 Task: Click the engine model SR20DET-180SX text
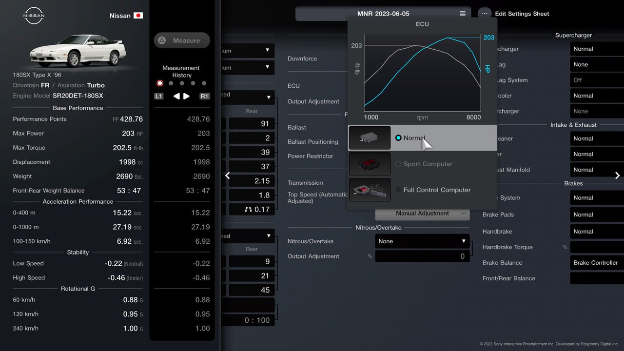click(78, 96)
